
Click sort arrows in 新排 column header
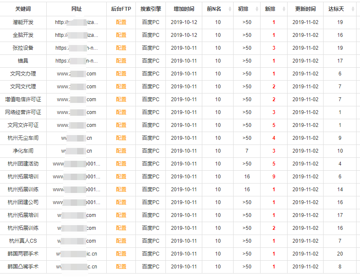tap(284, 9)
